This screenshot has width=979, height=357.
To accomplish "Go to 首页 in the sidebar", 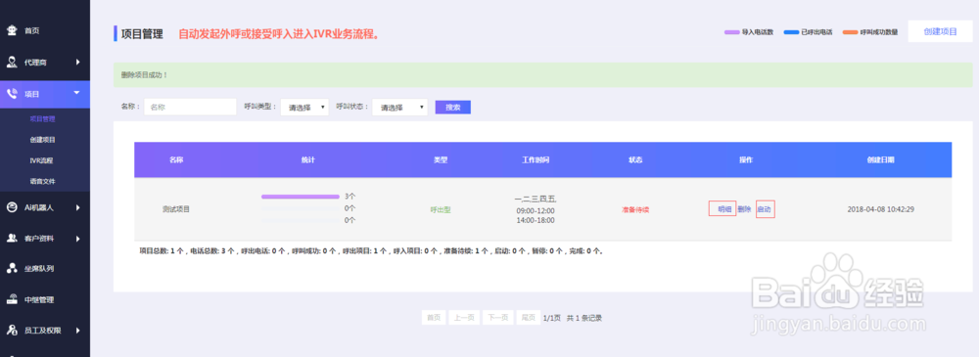I will tap(32, 30).
